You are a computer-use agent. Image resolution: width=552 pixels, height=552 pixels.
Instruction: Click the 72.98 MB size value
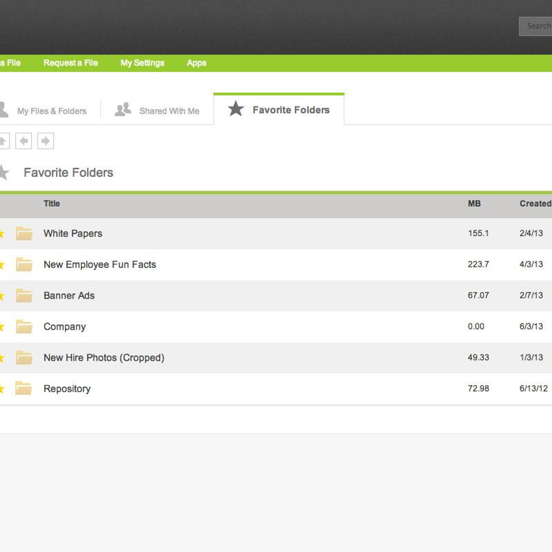pyautogui.click(x=478, y=388)
